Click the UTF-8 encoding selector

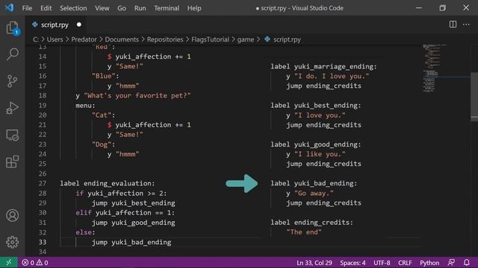click(382, 263)
